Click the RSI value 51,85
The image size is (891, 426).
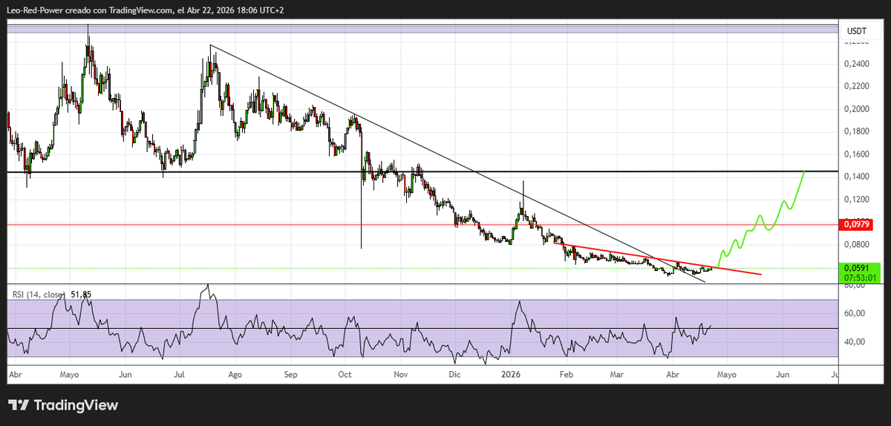pos(82,295)
